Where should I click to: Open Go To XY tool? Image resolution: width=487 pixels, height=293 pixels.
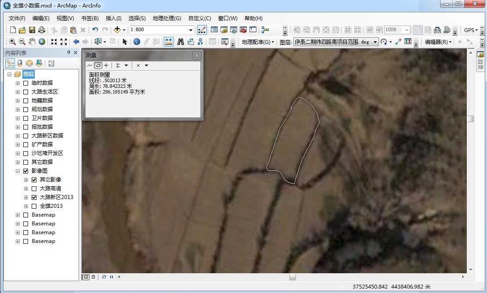(x=200, y=42)
